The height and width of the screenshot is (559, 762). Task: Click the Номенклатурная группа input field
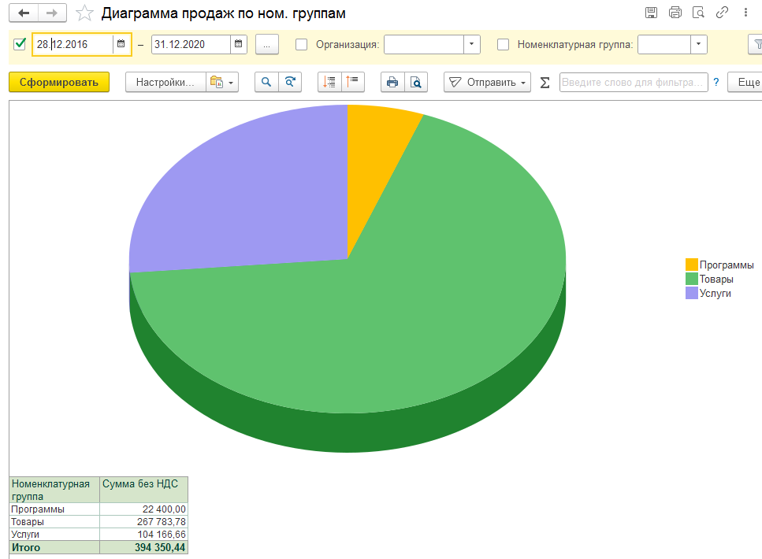point(663,44)
